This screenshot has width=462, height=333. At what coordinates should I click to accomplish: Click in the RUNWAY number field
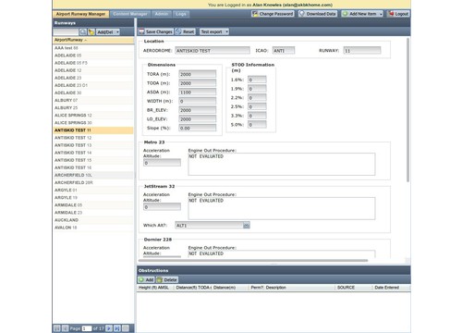[362, 51]
